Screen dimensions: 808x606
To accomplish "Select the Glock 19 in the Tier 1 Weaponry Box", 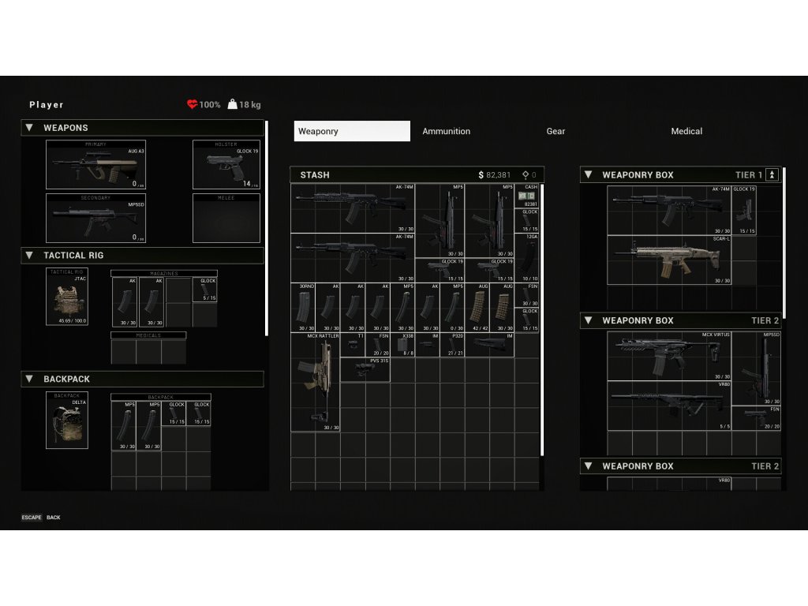I will 744,210.
